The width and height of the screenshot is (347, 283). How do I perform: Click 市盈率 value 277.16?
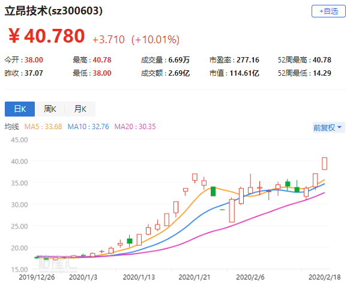point(248,60)
